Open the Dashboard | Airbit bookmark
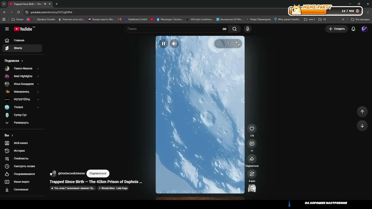372x209 pixels. coord(135,19)
